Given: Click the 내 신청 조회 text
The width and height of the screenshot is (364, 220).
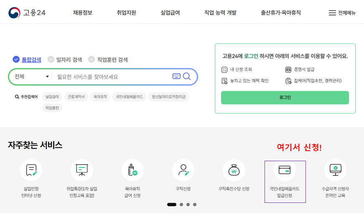Looking at the screenshot, I should (241, 69).
